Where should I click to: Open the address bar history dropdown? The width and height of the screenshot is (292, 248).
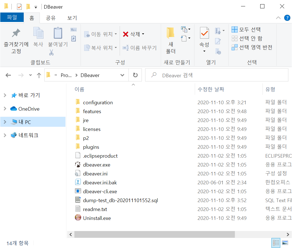tap(122, 75)
